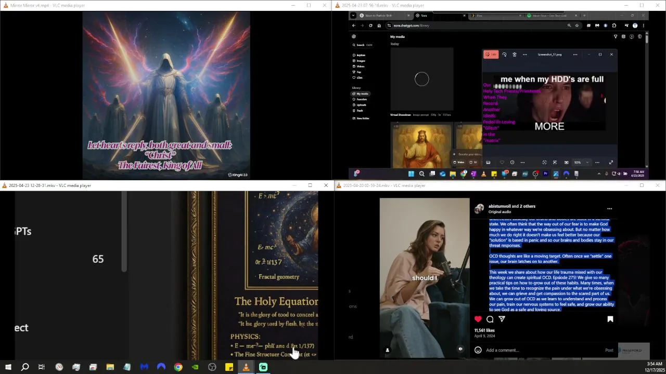
Task: Open Sora Trash folder
Action: pos(358,111)
